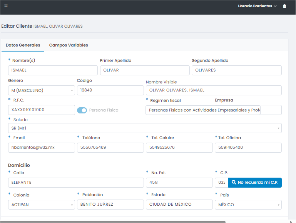Viewport: 296px width, 223px height.
Task: Click the Calle field with ELEFANTE
Action: [76, 183]
